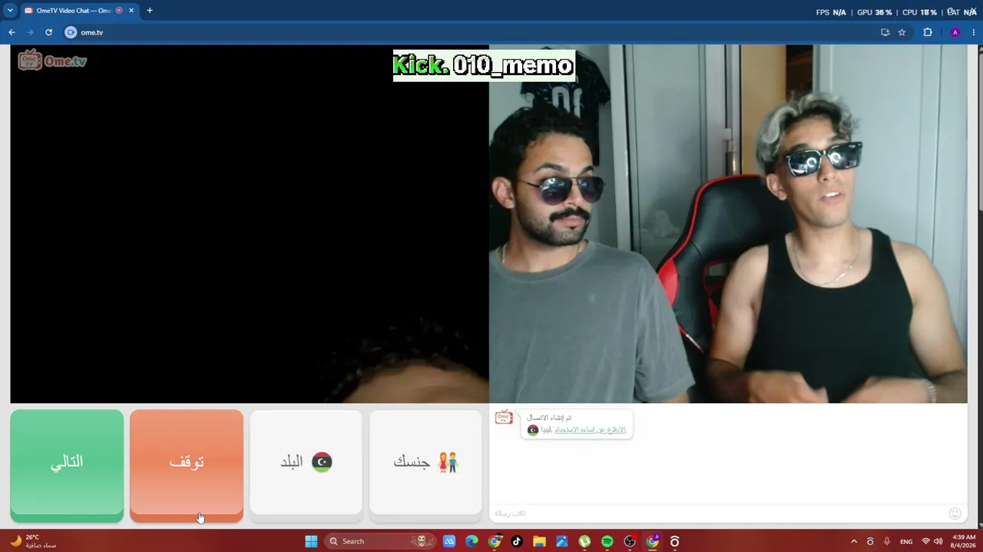
Task: Open OBS Studio from the taskbar
Action: 630,541
